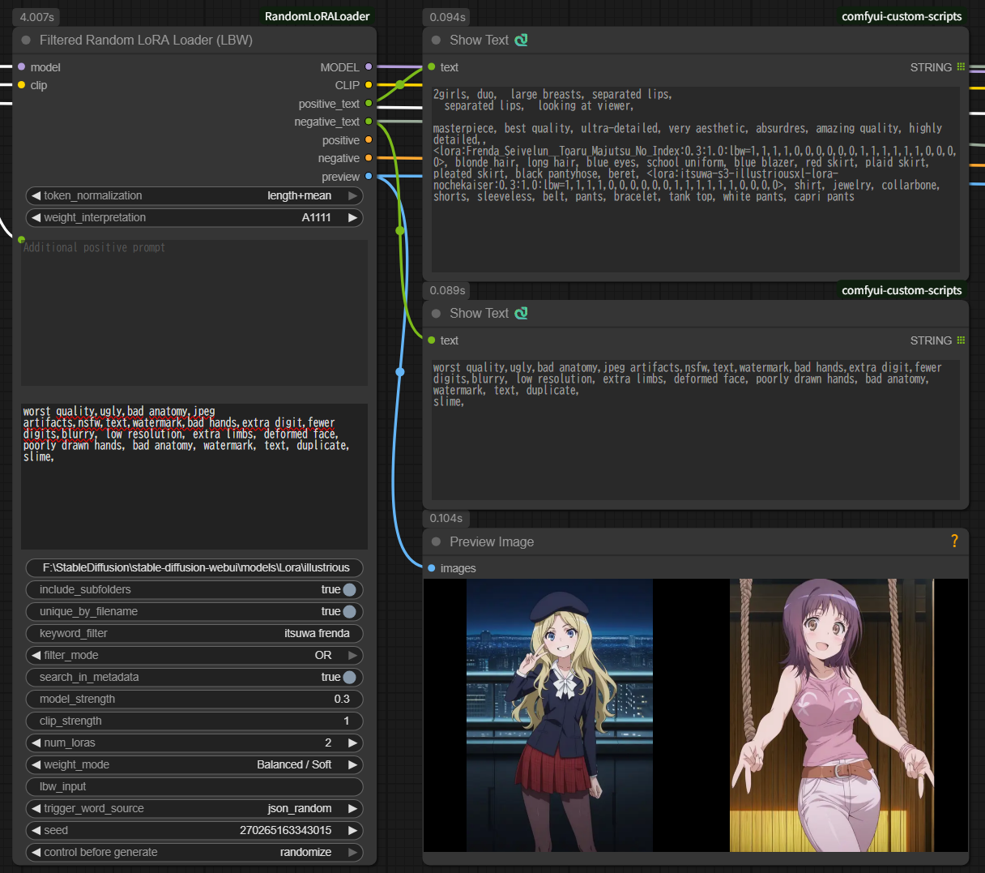The width and height of the screenshot is (985, 873).
Task: Click the left arrow on trigger_word_source
Action: point(36,808)
